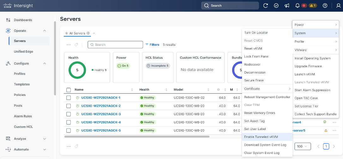
Task: Open the rows-per-page 100 dropdown
Action: (x=303, y=146)
